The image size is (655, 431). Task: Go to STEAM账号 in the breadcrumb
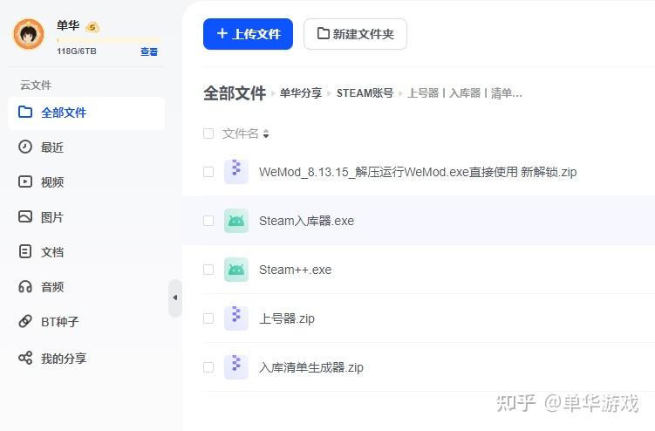coord(365,92)
